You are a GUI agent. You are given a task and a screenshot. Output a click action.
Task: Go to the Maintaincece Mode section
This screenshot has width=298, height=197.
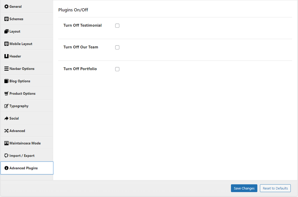coord(25,143)
